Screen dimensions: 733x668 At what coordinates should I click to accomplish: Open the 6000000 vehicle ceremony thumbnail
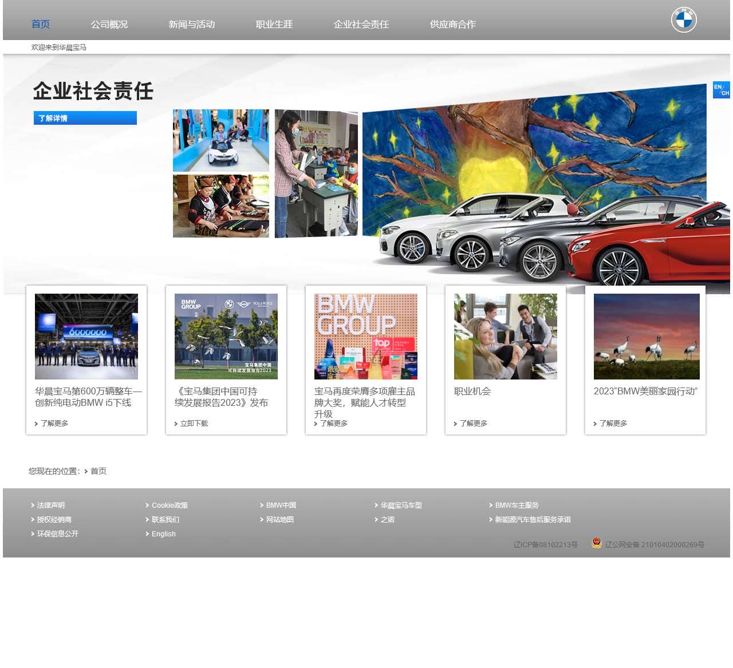86,337
